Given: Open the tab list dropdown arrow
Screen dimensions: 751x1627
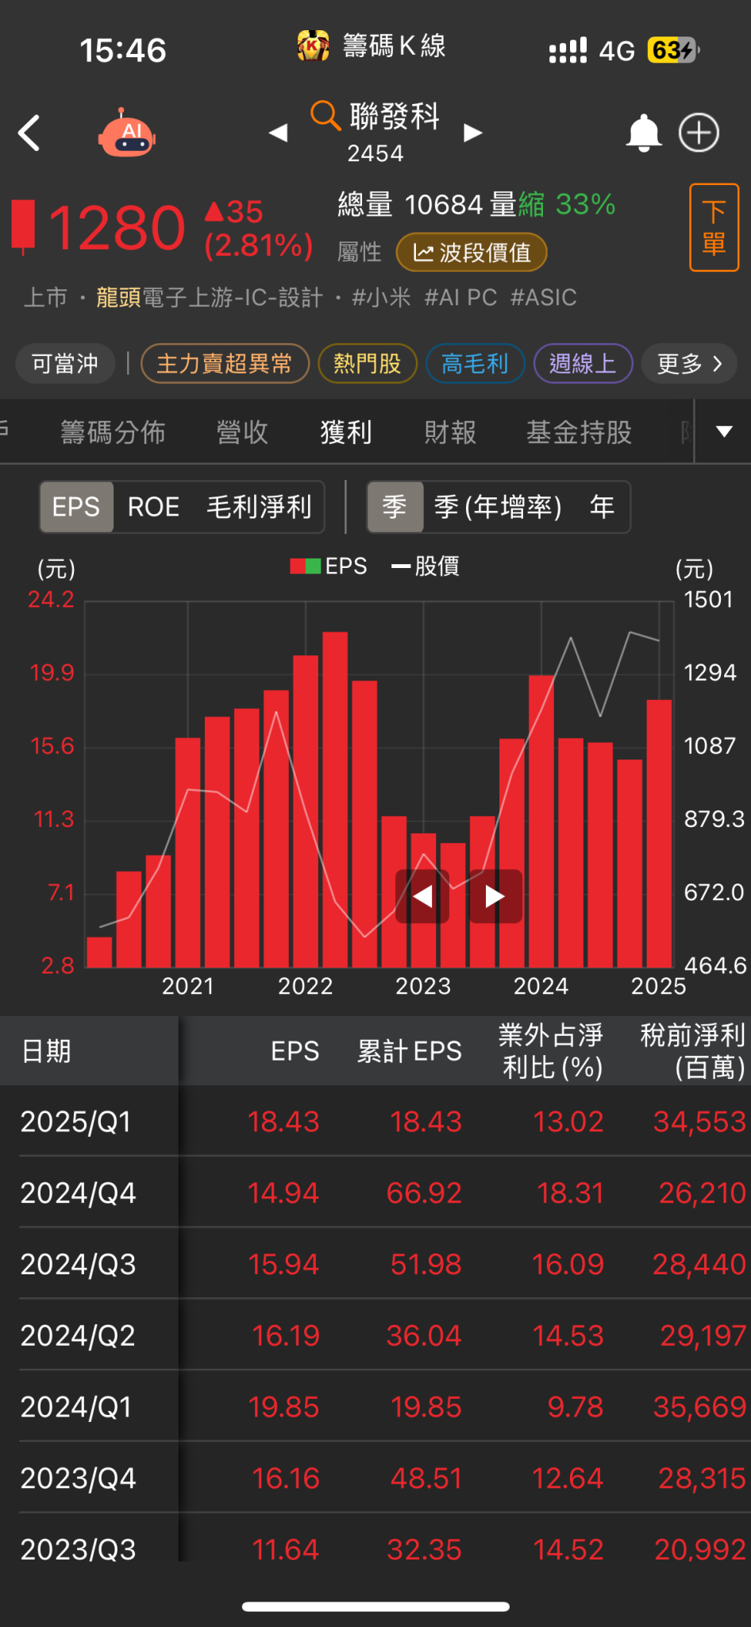Looking at the screenshot, I should [x=723, y=431].
